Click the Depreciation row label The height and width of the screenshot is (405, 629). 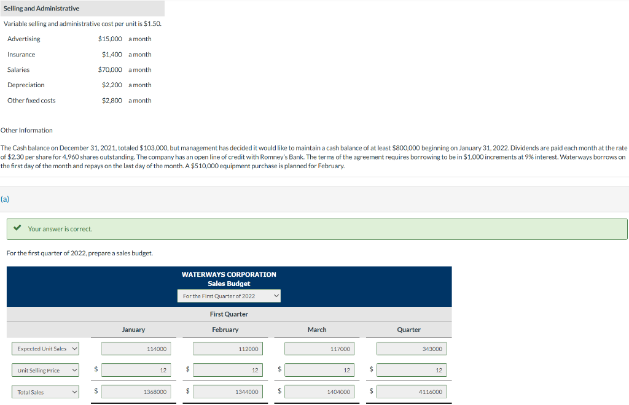tap(26, 85)
